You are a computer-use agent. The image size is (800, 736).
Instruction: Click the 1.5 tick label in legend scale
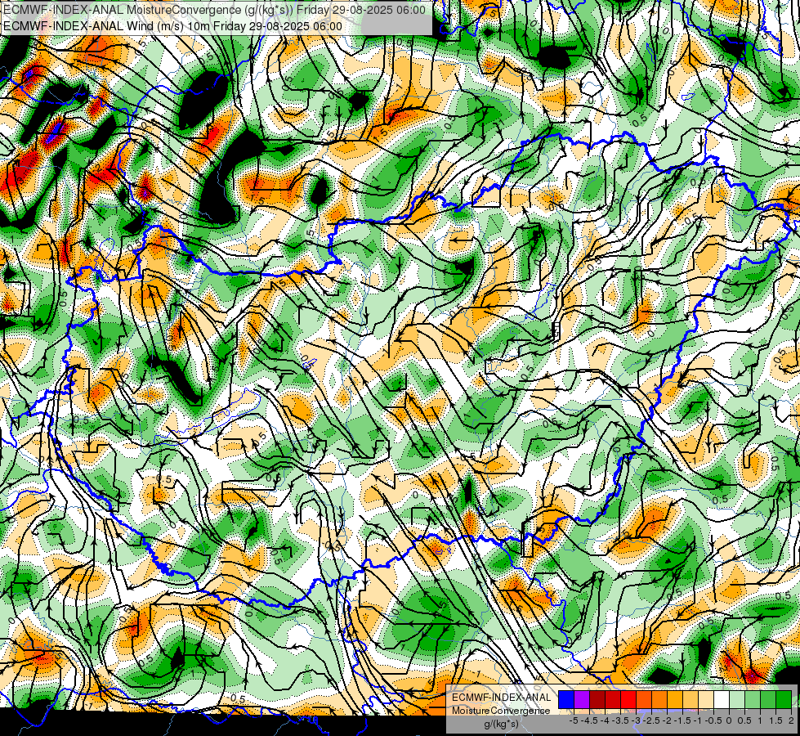click(x=776, y=720)
